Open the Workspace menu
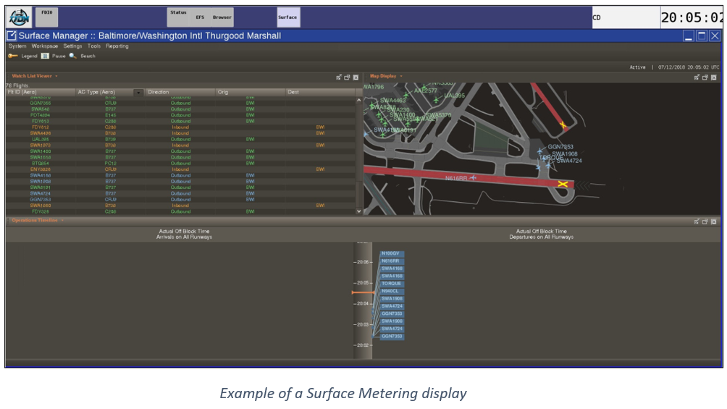This screenshot has height=409, width=727. pyautogui.click(x=45, y=46)
